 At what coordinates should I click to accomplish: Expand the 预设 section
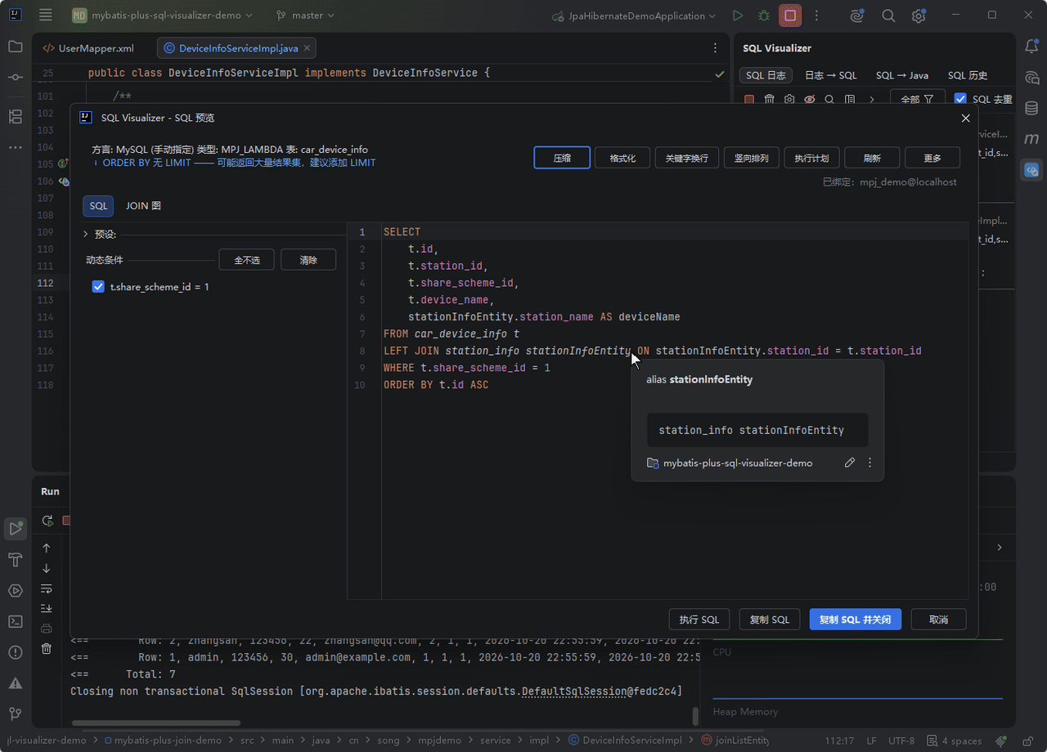(86, 234)
